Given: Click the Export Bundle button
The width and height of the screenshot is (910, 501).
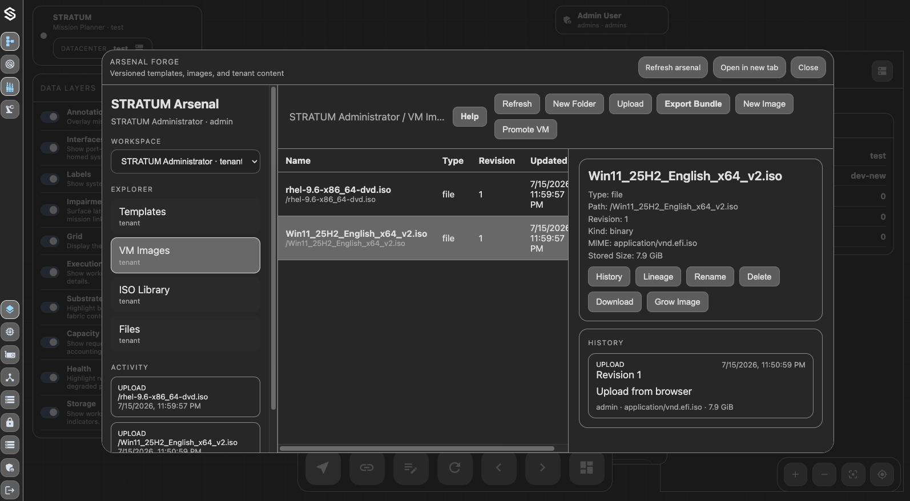Looking at the screenshot, I should pos(693,104).
